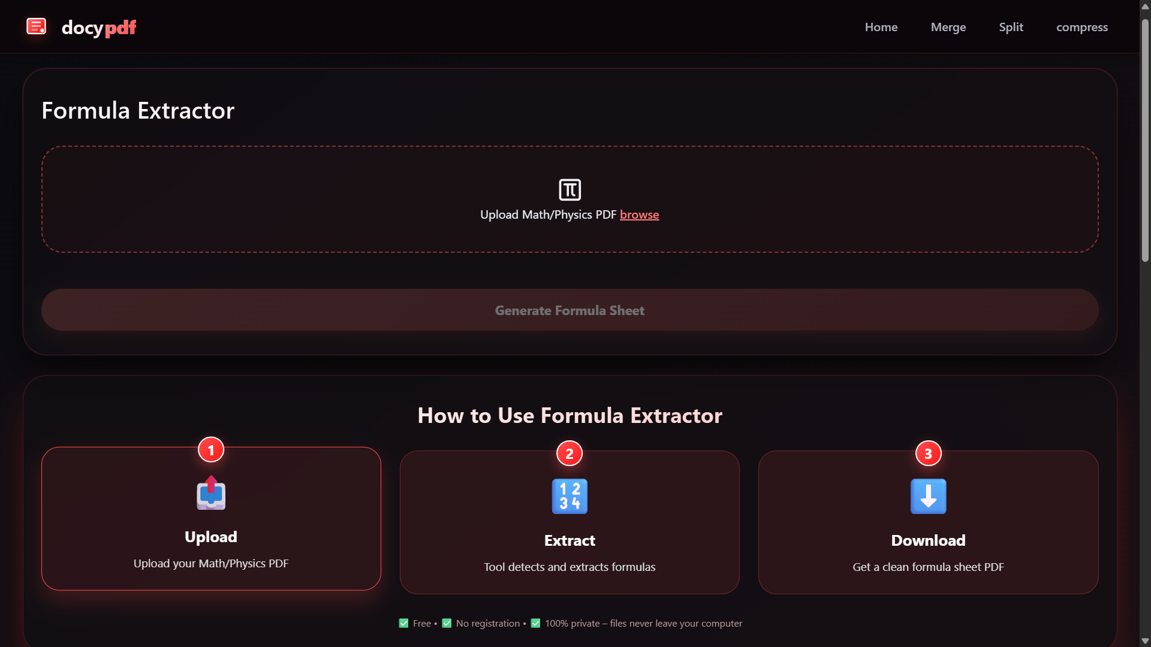Click the scrollbar up arrow
This screenshot has width=1151, height=647.
[1144, 7]
